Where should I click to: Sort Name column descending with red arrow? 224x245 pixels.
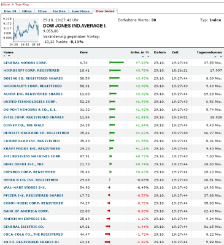point(9,56)
